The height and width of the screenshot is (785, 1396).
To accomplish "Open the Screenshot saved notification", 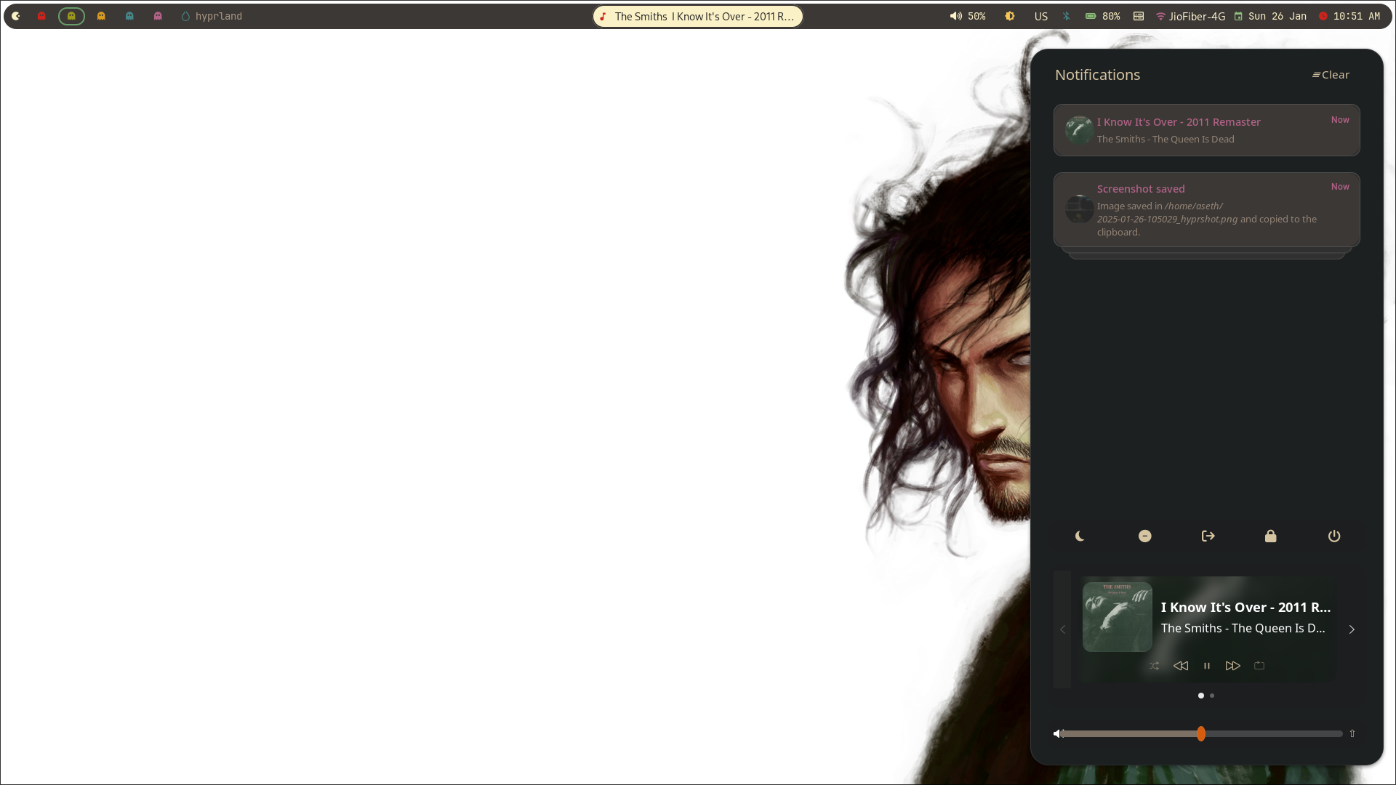I will pos(1206,210).
